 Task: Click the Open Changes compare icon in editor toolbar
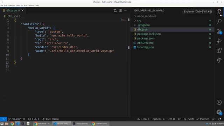coord(115,10)
